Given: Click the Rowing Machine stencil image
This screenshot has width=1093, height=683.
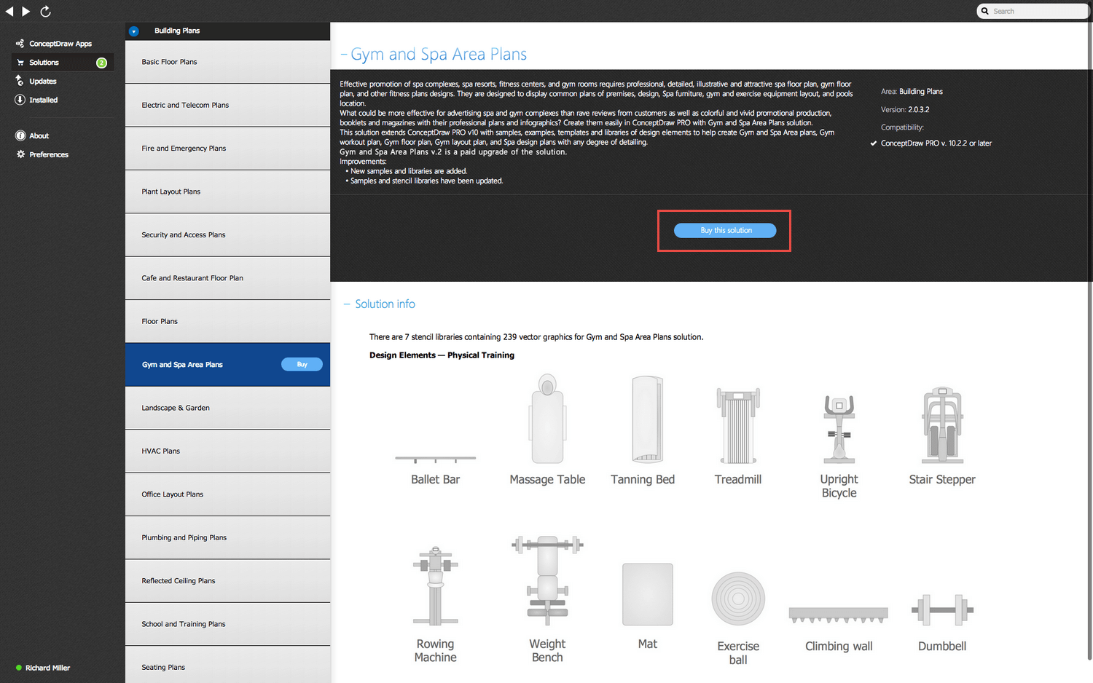Looking at the screenshot, I should (436, 586).
